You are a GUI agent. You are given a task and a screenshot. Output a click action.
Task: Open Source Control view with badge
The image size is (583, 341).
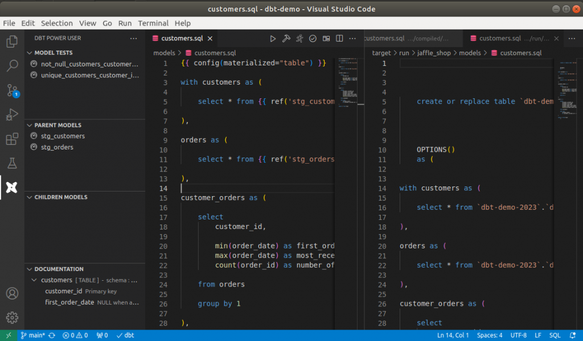(x=12, y=90)
